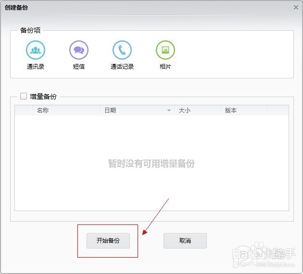Sort by the 版本 column header
Screen dimensions: 303x274
(x=243, y=110)
